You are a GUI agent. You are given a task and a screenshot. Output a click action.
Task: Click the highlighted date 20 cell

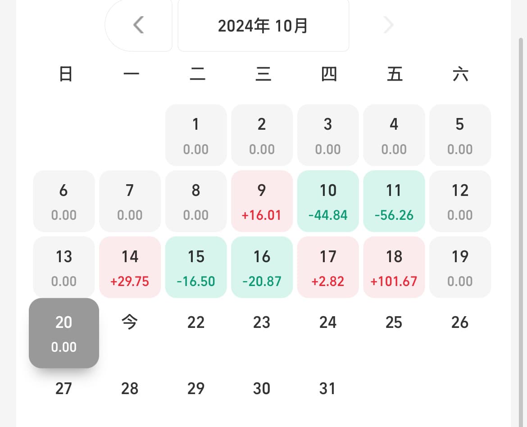[x=64, y=333]
